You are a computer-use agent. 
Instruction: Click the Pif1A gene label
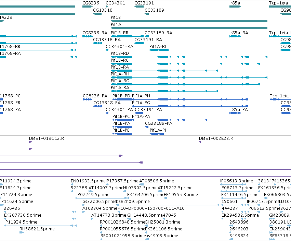tap(116, 25)
